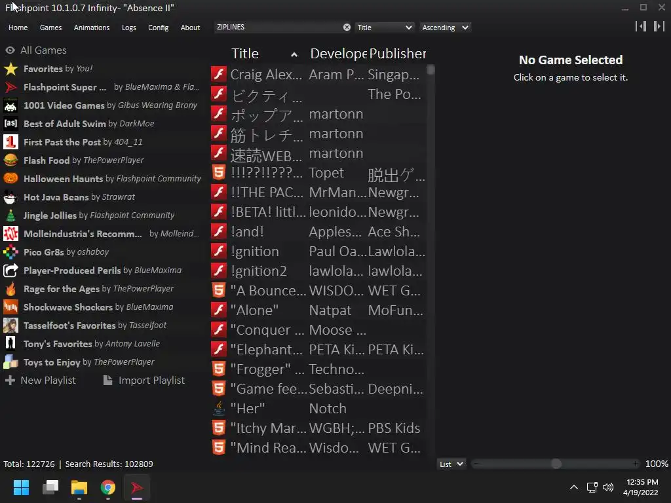Image resolution: width=671 pixels, height=503 pixels.
Task: Open the Animations tab
Action: click(x=92, y=28)
